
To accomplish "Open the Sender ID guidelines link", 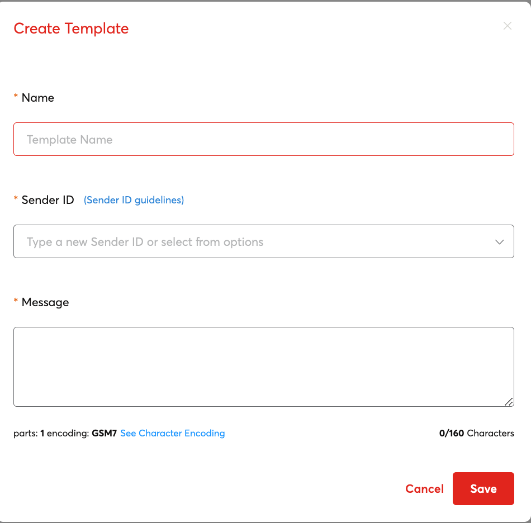I will (134, 200).
